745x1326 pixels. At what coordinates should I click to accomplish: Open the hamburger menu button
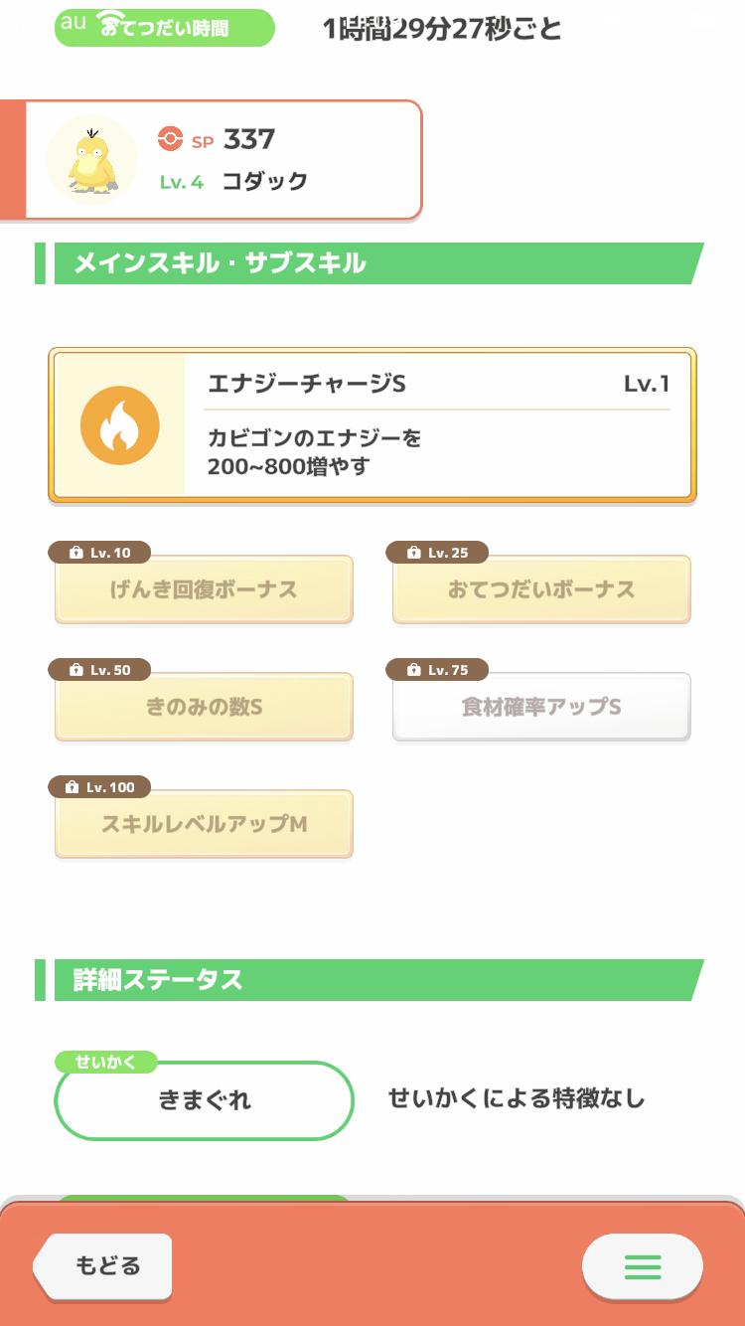642,1266
